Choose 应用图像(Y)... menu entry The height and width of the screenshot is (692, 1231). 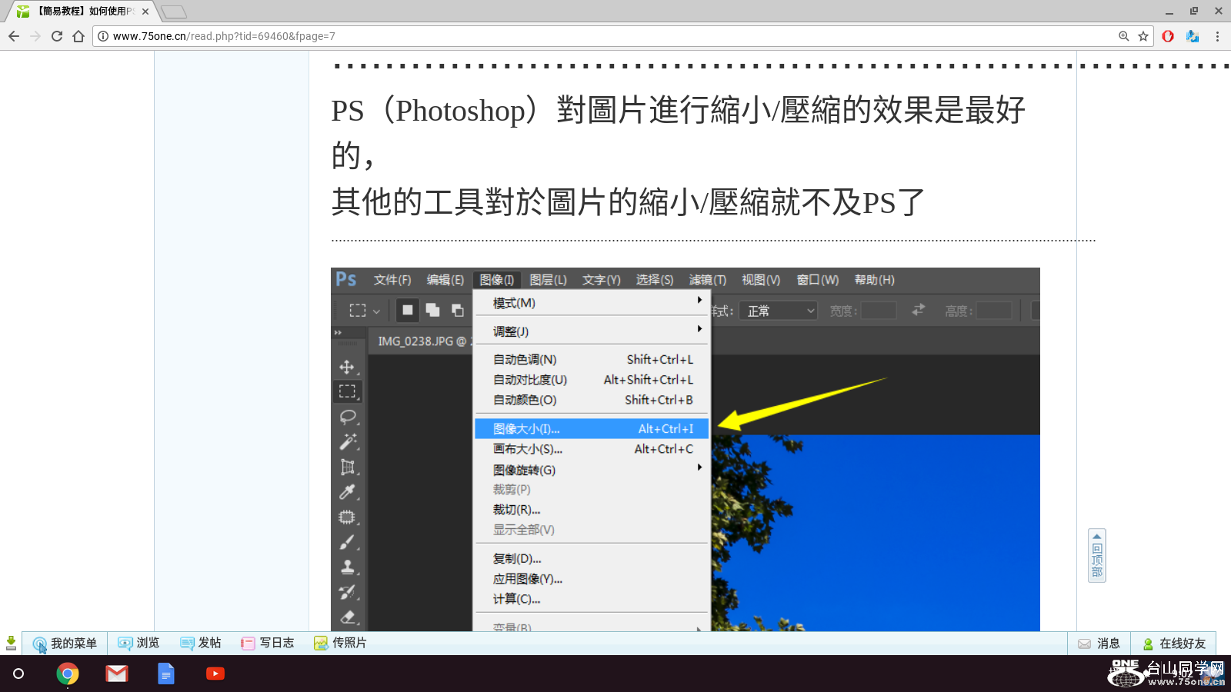tap(591, 579)
